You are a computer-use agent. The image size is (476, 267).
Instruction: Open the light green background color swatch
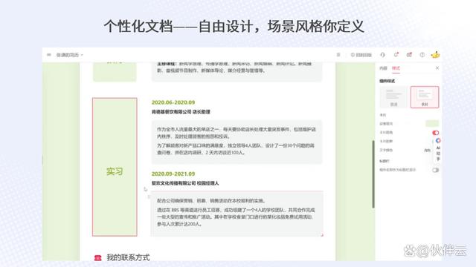[432, 123]
